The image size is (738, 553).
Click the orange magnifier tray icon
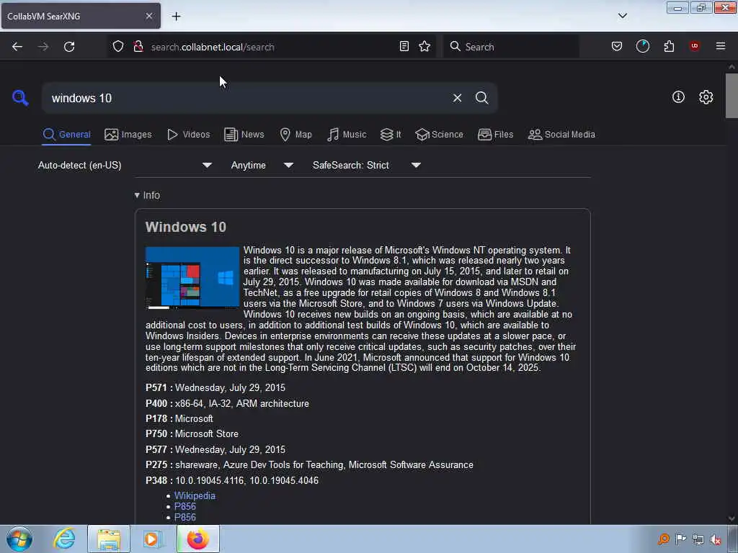coord(663,539)
